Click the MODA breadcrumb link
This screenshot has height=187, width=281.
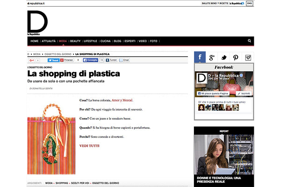coord(37,54)
